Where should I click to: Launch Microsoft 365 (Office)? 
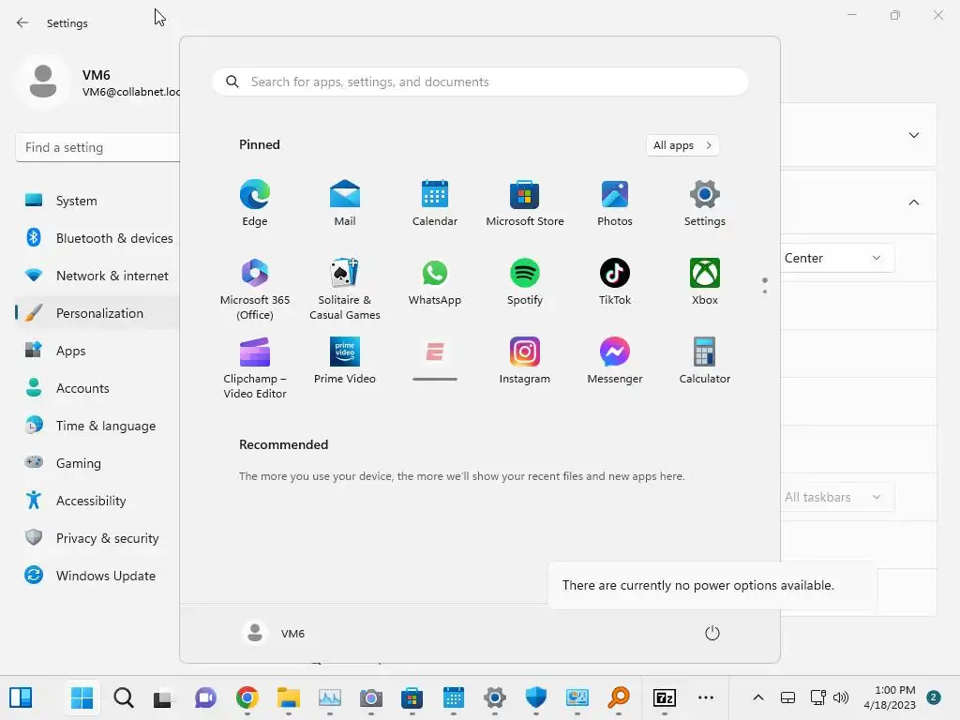[x=255, y=289]
